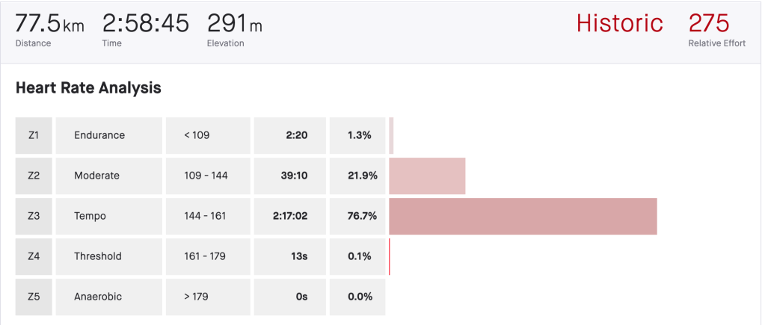Click the Z2 Moderate zone bar
This screenshot has width=765, height=325.
pos(427,176)
